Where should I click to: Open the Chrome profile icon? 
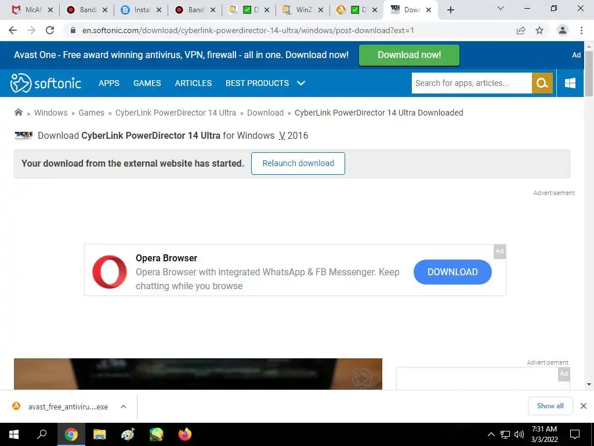click(563, 30)
